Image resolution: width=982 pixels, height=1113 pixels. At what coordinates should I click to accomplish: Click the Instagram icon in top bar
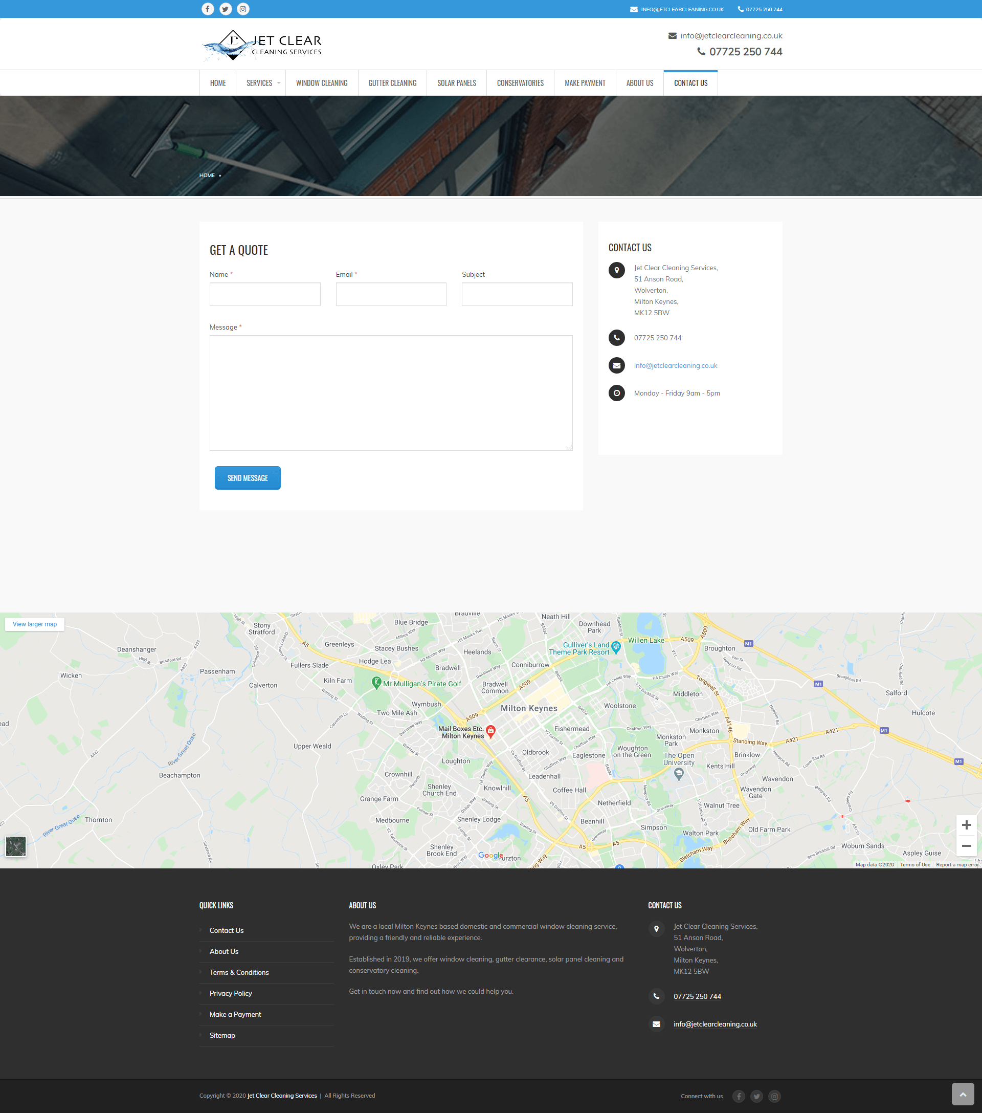pyautogui.click(x=243, y=9)
